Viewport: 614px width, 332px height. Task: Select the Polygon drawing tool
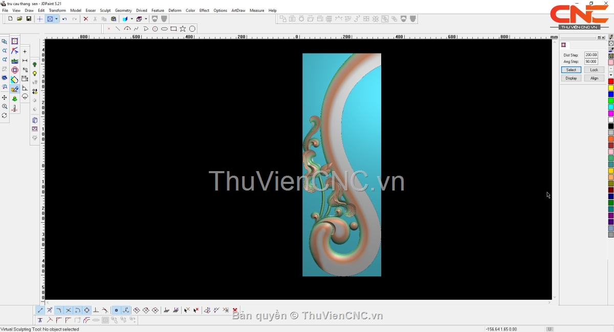pos(192,29)
